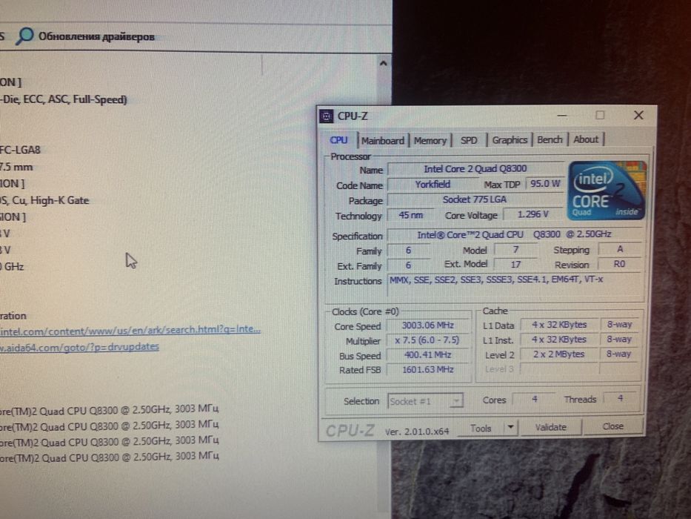
Task: Open the Bench tab
Action: [x=550, y=139]
